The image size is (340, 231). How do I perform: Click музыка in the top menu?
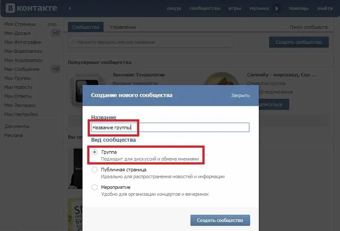[x=259, y=9]
